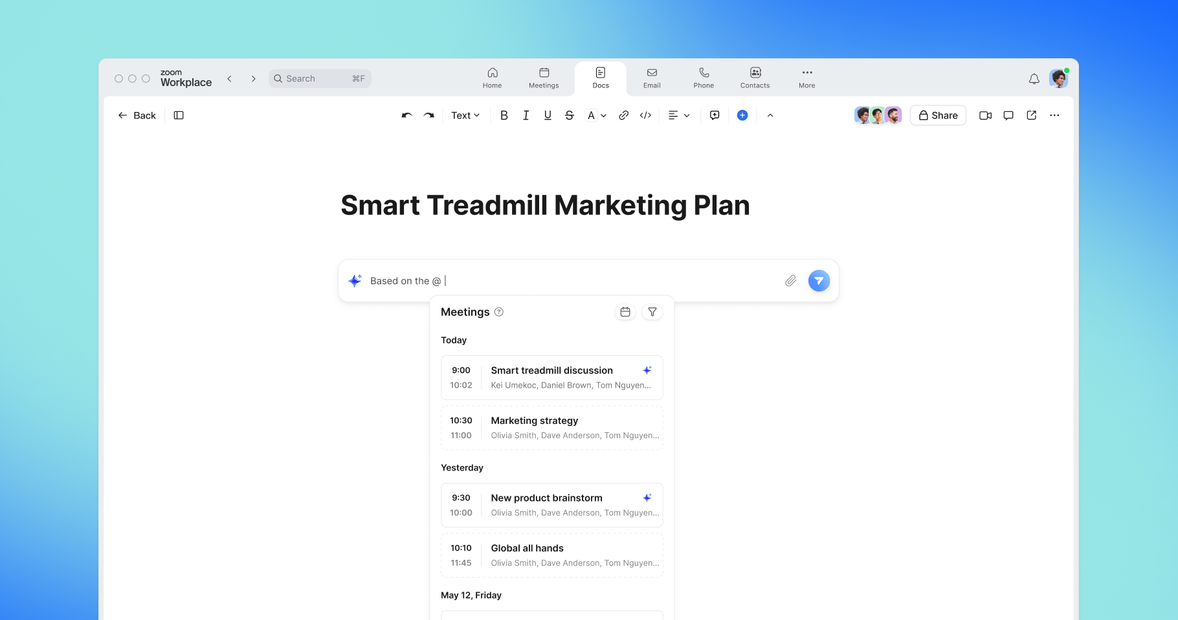Click the undo arrow
This screenshot has height=620, width=1178.
tap(406, 115)
